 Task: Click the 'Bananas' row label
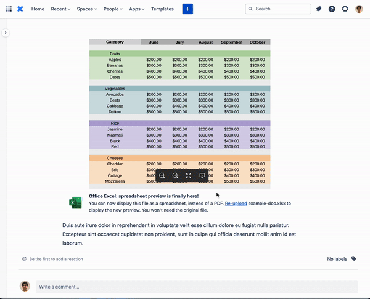[x=115, y=65]
